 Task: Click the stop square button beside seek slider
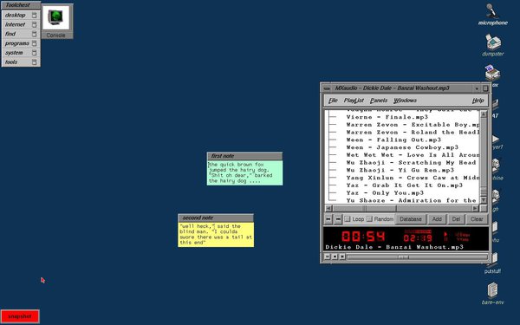(x=335, y=257)
